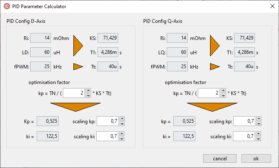Click Q-Axis optimisation factor label

pos(186,82)
